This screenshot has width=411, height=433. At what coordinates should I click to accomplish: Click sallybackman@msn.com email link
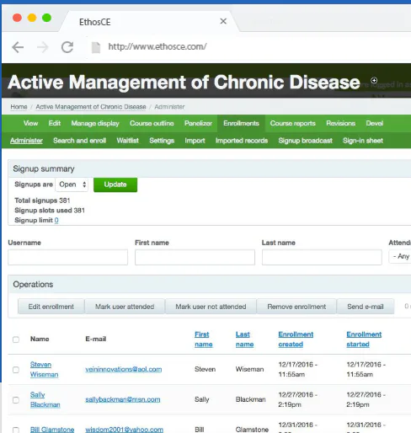click(123, 399)
